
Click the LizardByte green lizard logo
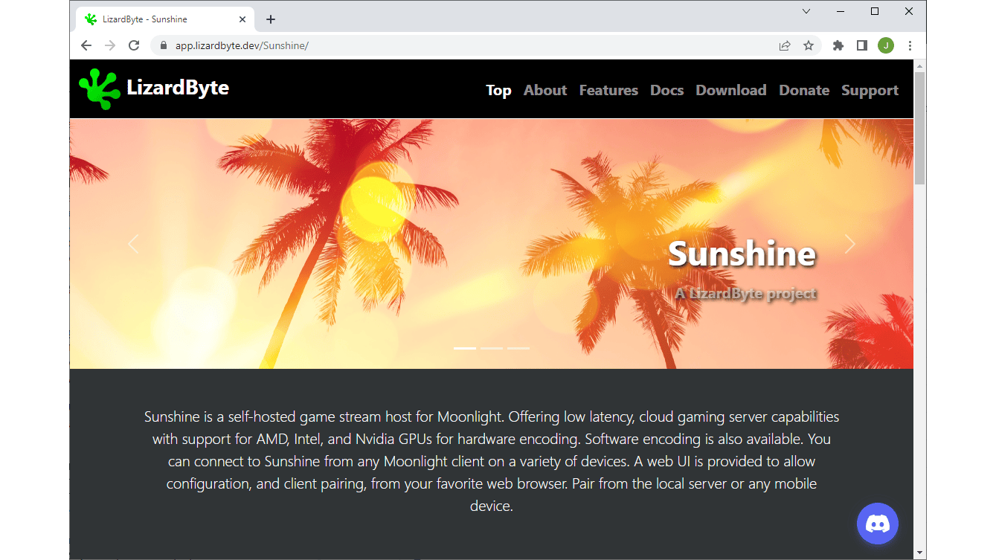100,88
